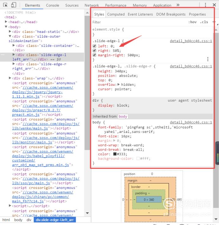Click the styles Filter input field

tap(138, 22)
